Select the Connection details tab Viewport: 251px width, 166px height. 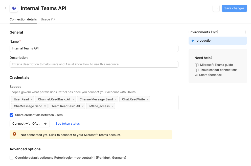(x=23, y=19)
